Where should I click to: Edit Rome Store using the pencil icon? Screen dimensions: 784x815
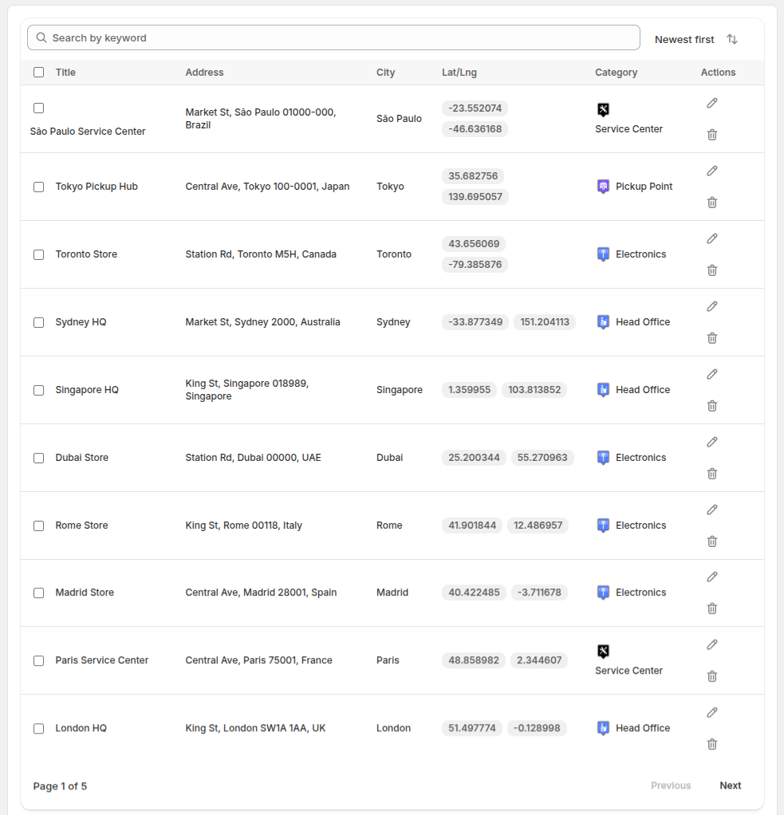[711, 509]
